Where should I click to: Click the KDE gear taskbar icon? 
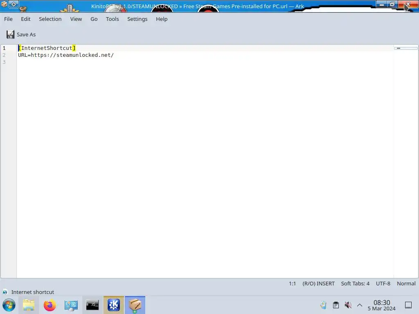pyautogui.click(x=114, y=305)
